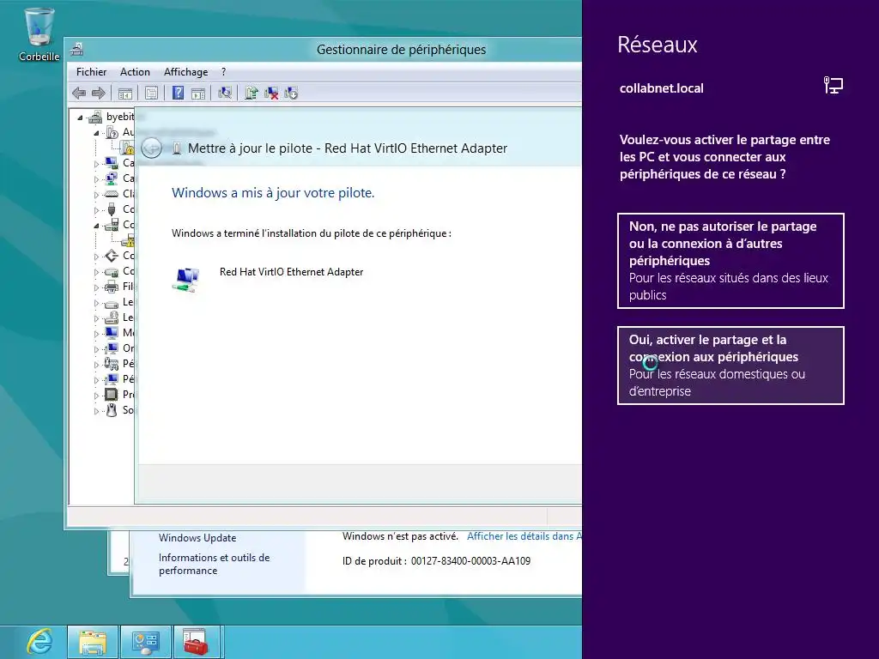The image size is (879, 659).
Task: Open the Affichage menu
Action: coord(185,72)
